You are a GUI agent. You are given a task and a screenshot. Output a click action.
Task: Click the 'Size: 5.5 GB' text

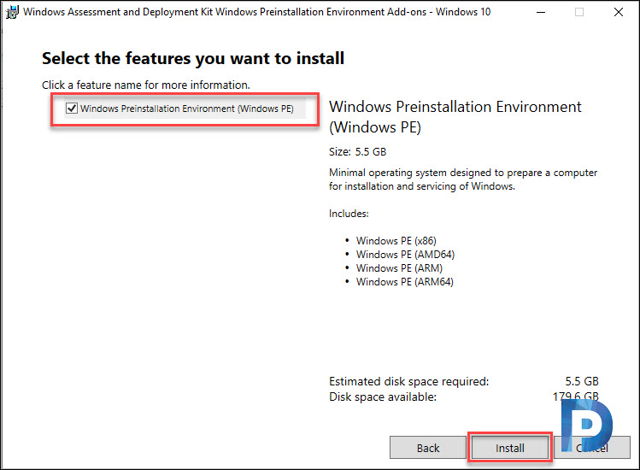pos(357,152)
